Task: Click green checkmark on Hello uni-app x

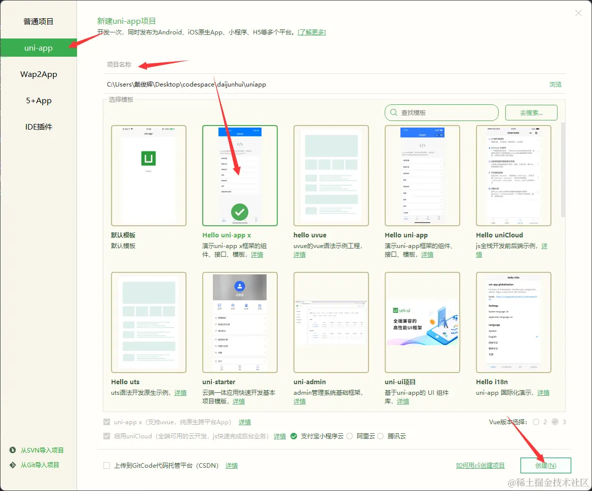Action: point(240,212)
